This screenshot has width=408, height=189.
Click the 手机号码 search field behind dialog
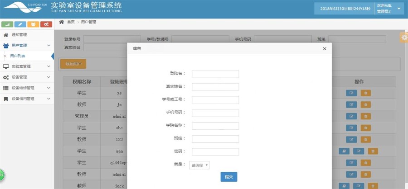(x=282, y=39)
